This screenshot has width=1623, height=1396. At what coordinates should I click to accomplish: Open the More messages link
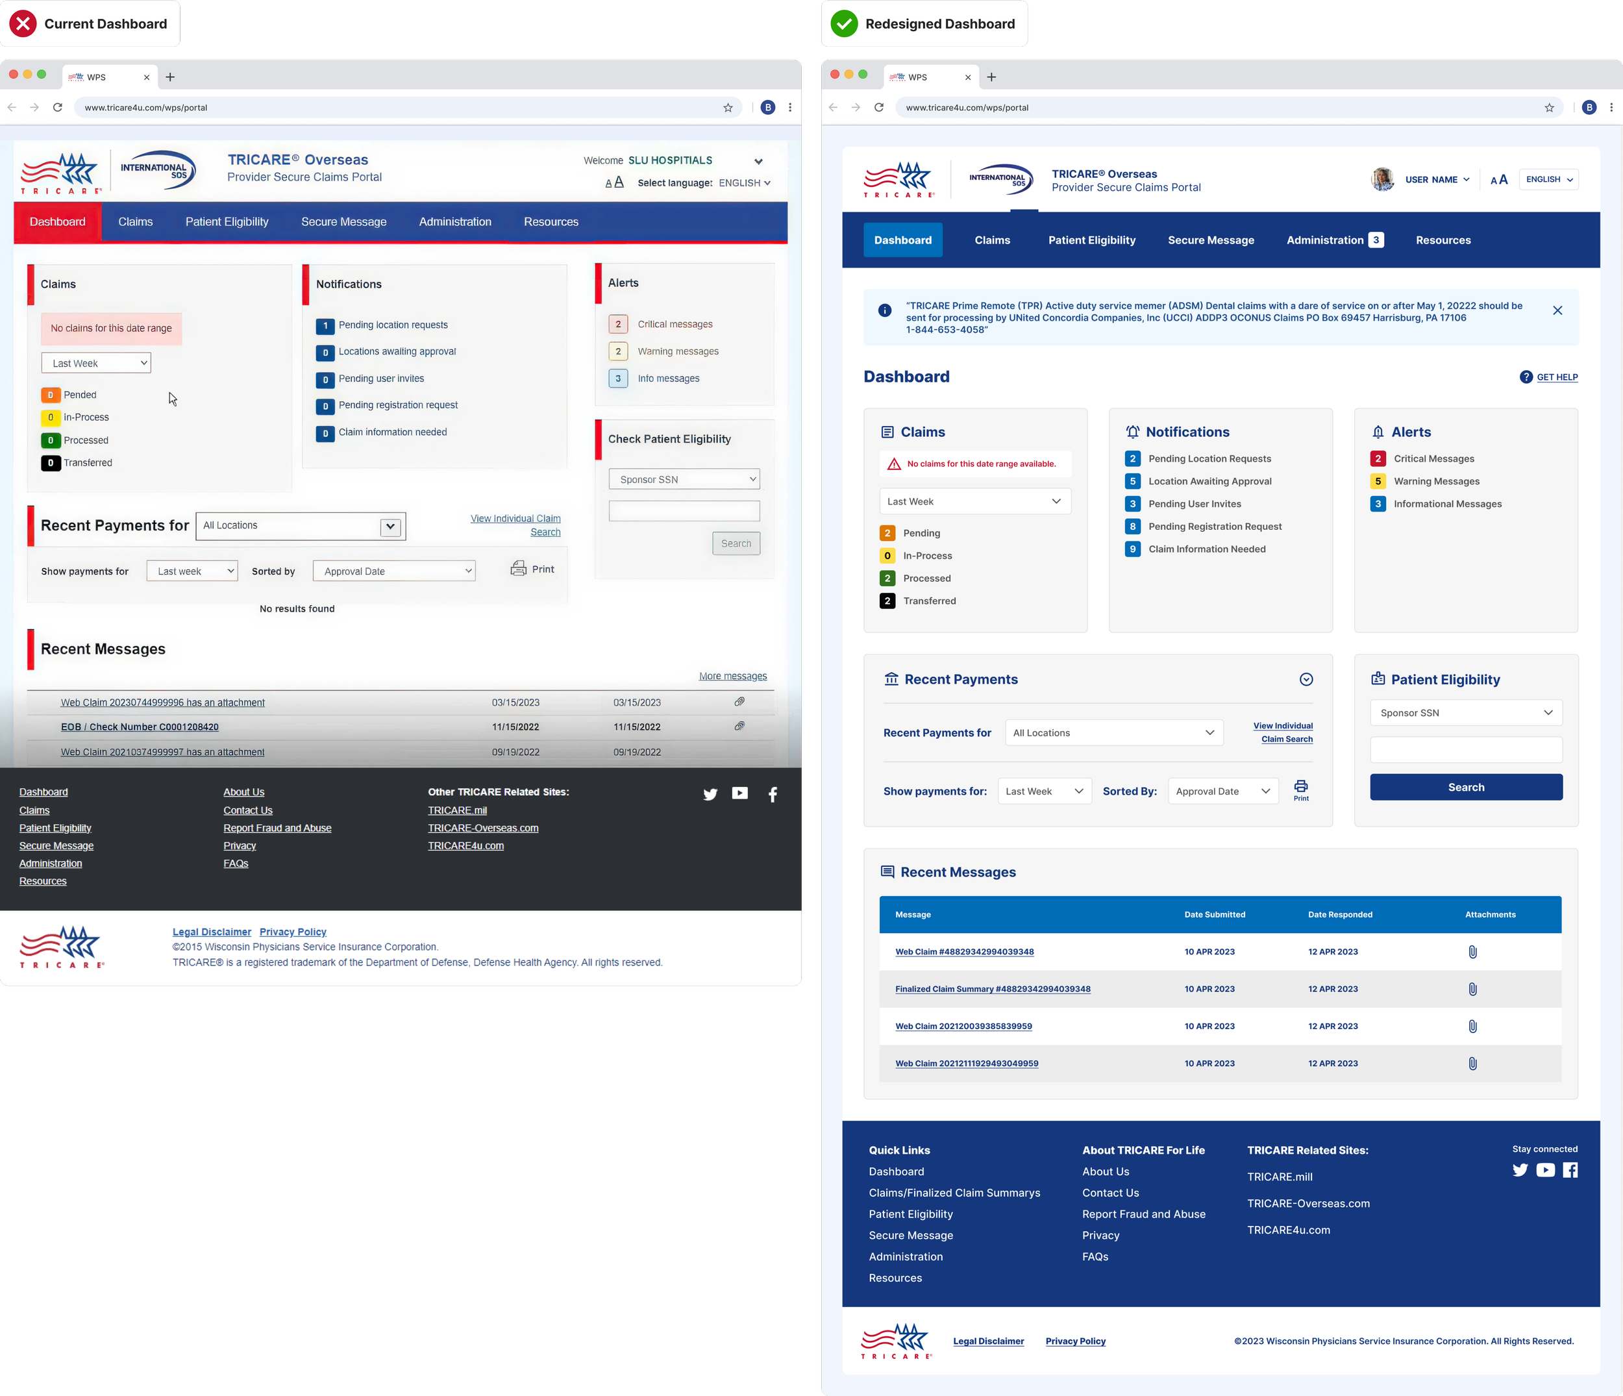tap(732, 676)
